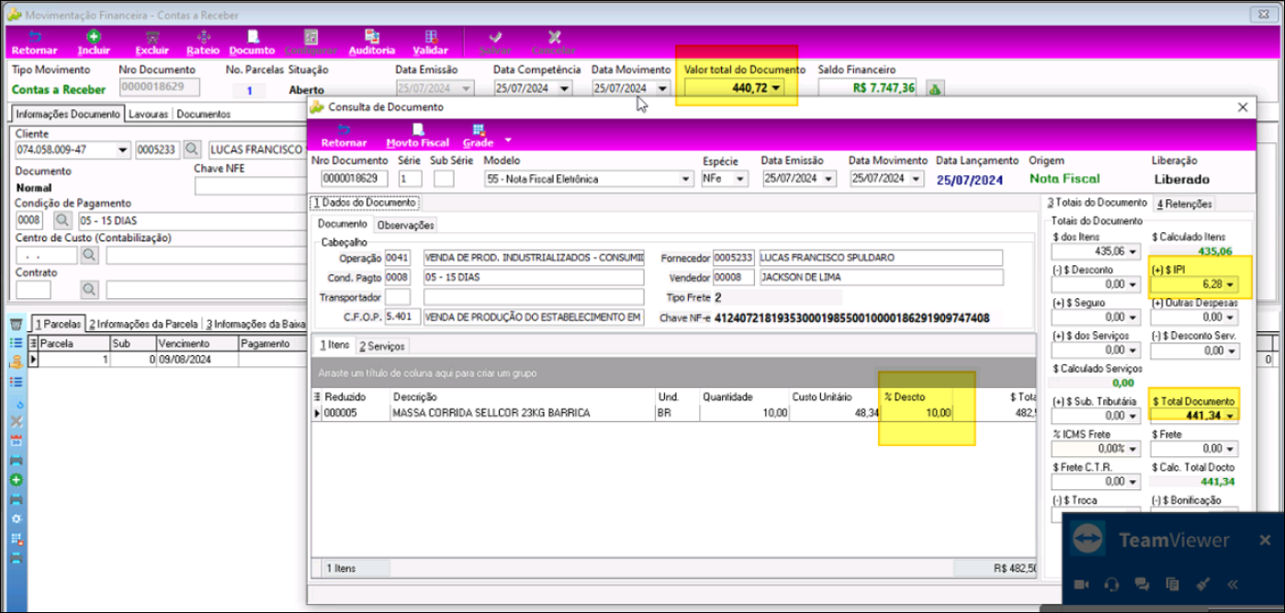
Task: Switch to the Lavouras tab
Action: click(148, 114)
